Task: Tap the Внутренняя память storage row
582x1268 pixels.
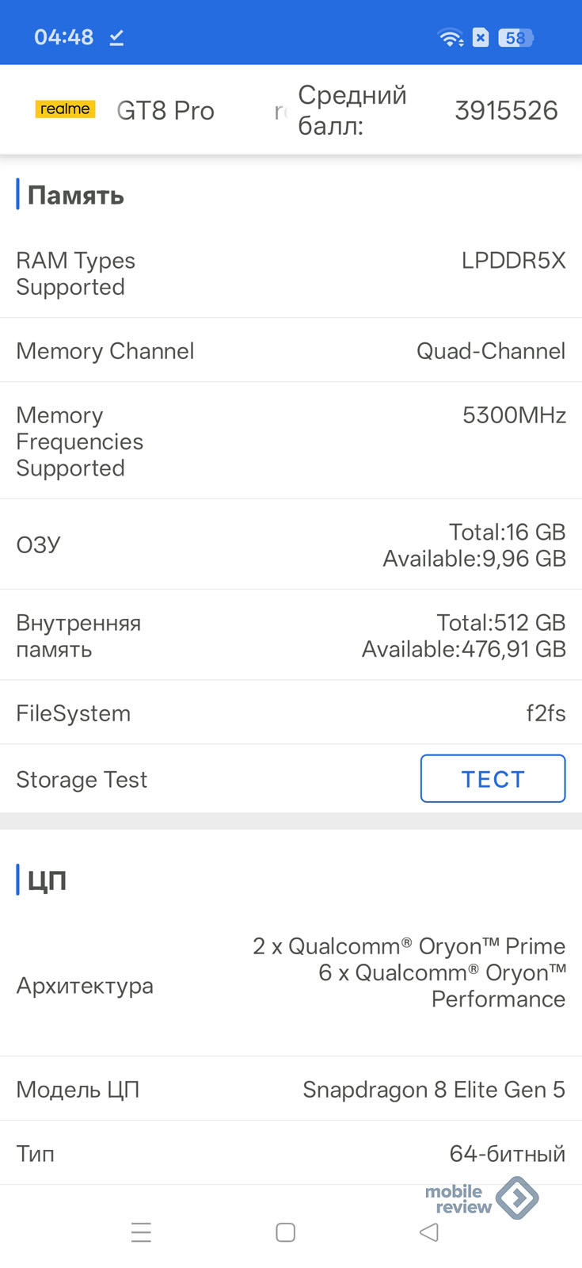Action: pos(291,636)
